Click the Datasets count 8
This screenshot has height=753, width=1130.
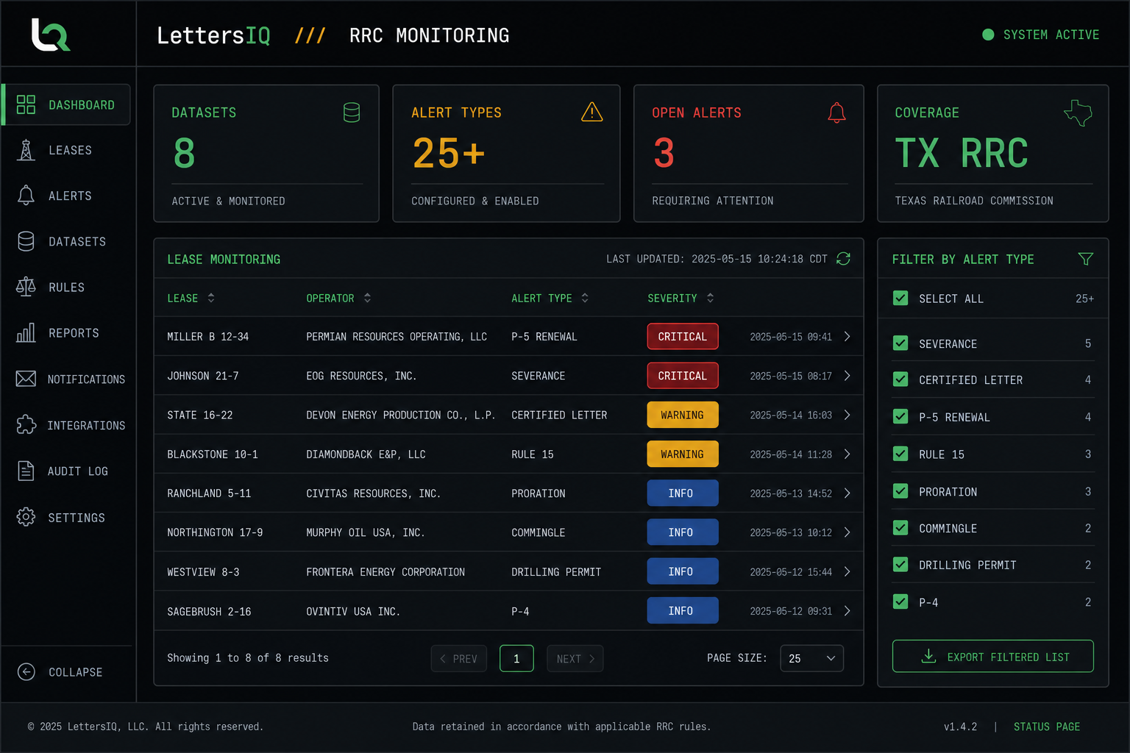coord(184,153)
